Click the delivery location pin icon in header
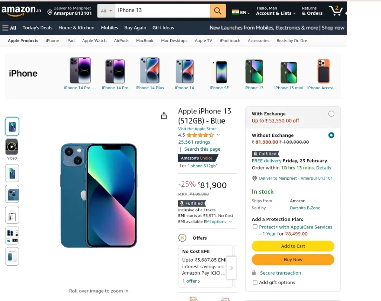Screen dimensions: 381x301 point(50,12)
